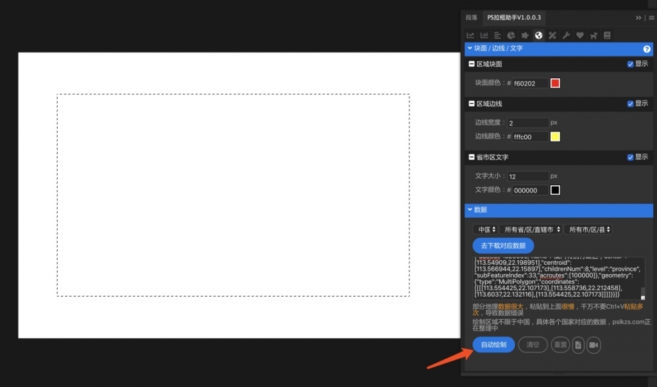
Task: Open the line chart icon tab
Action: tap(470, 35)
